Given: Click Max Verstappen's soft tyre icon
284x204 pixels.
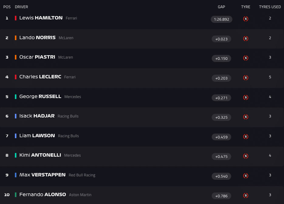Looking at the screenshot, I should 246,176.
